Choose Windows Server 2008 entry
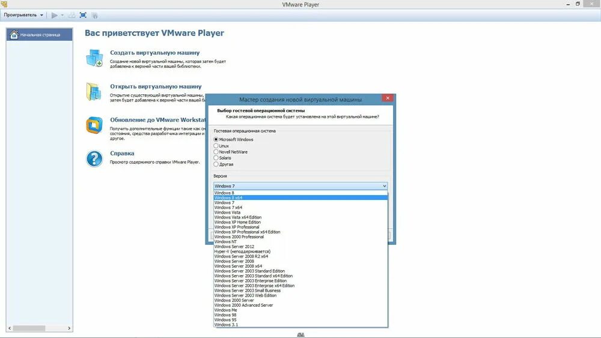 (x=300, y=261)
